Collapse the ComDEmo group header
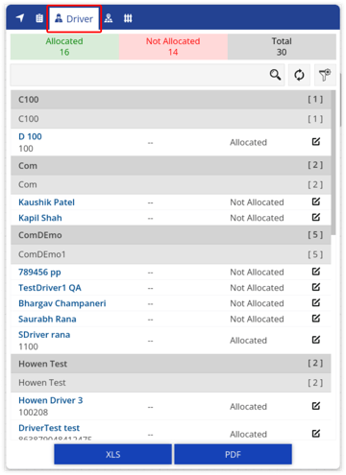Image resolution: width=346 pixels, height=475 pixels. click(171, 235)
